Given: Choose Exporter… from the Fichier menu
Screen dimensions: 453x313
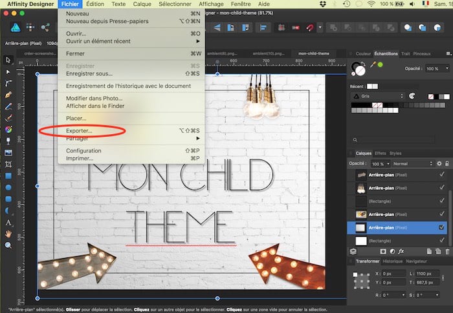Looking at the screenshot, I should (131, 131).
